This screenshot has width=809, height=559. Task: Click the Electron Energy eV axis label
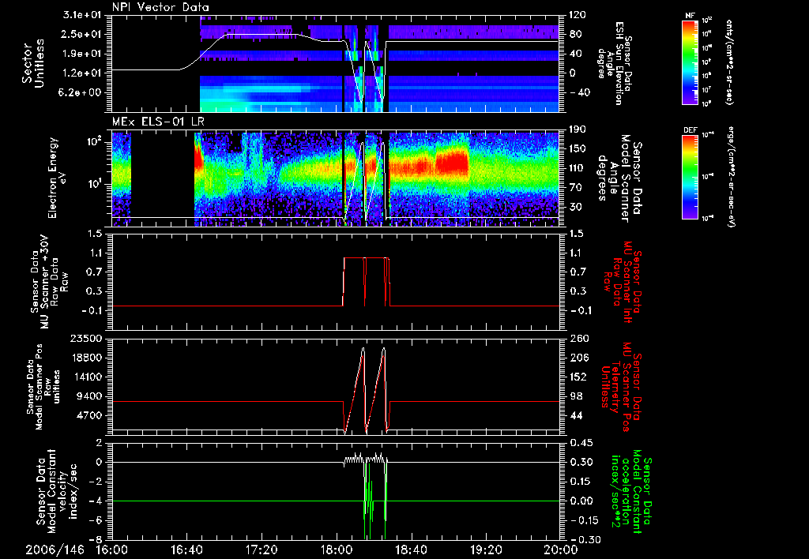coord(58,178)
